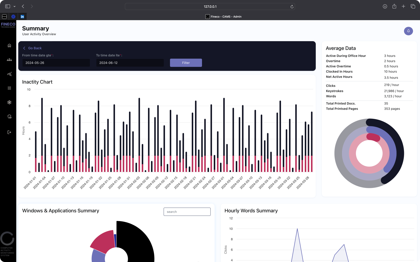Open the To time date picker field

point(129,63)
